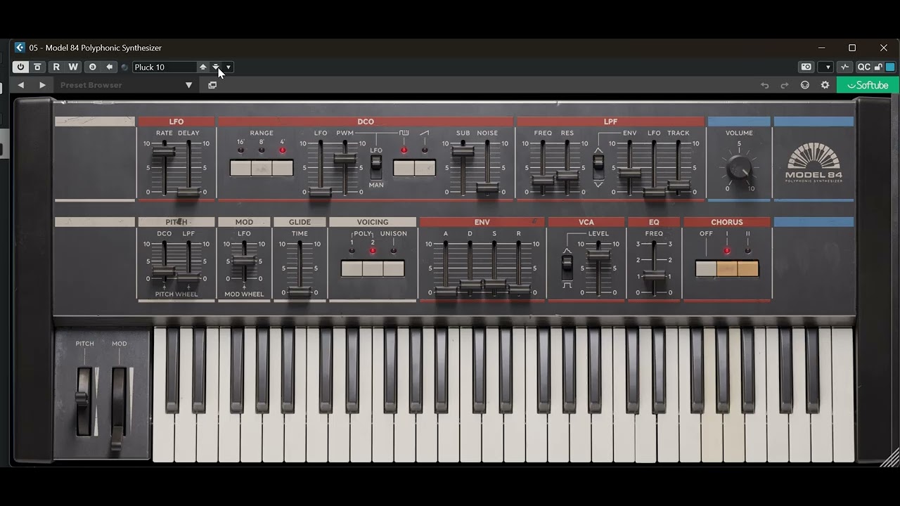
Task: Flip the LPF envelope polarity switch
Action: [598, 166]
